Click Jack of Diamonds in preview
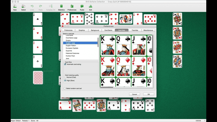The width and height of the screenshot is (217, 122). pyautogui.click(x=139, y=67)
